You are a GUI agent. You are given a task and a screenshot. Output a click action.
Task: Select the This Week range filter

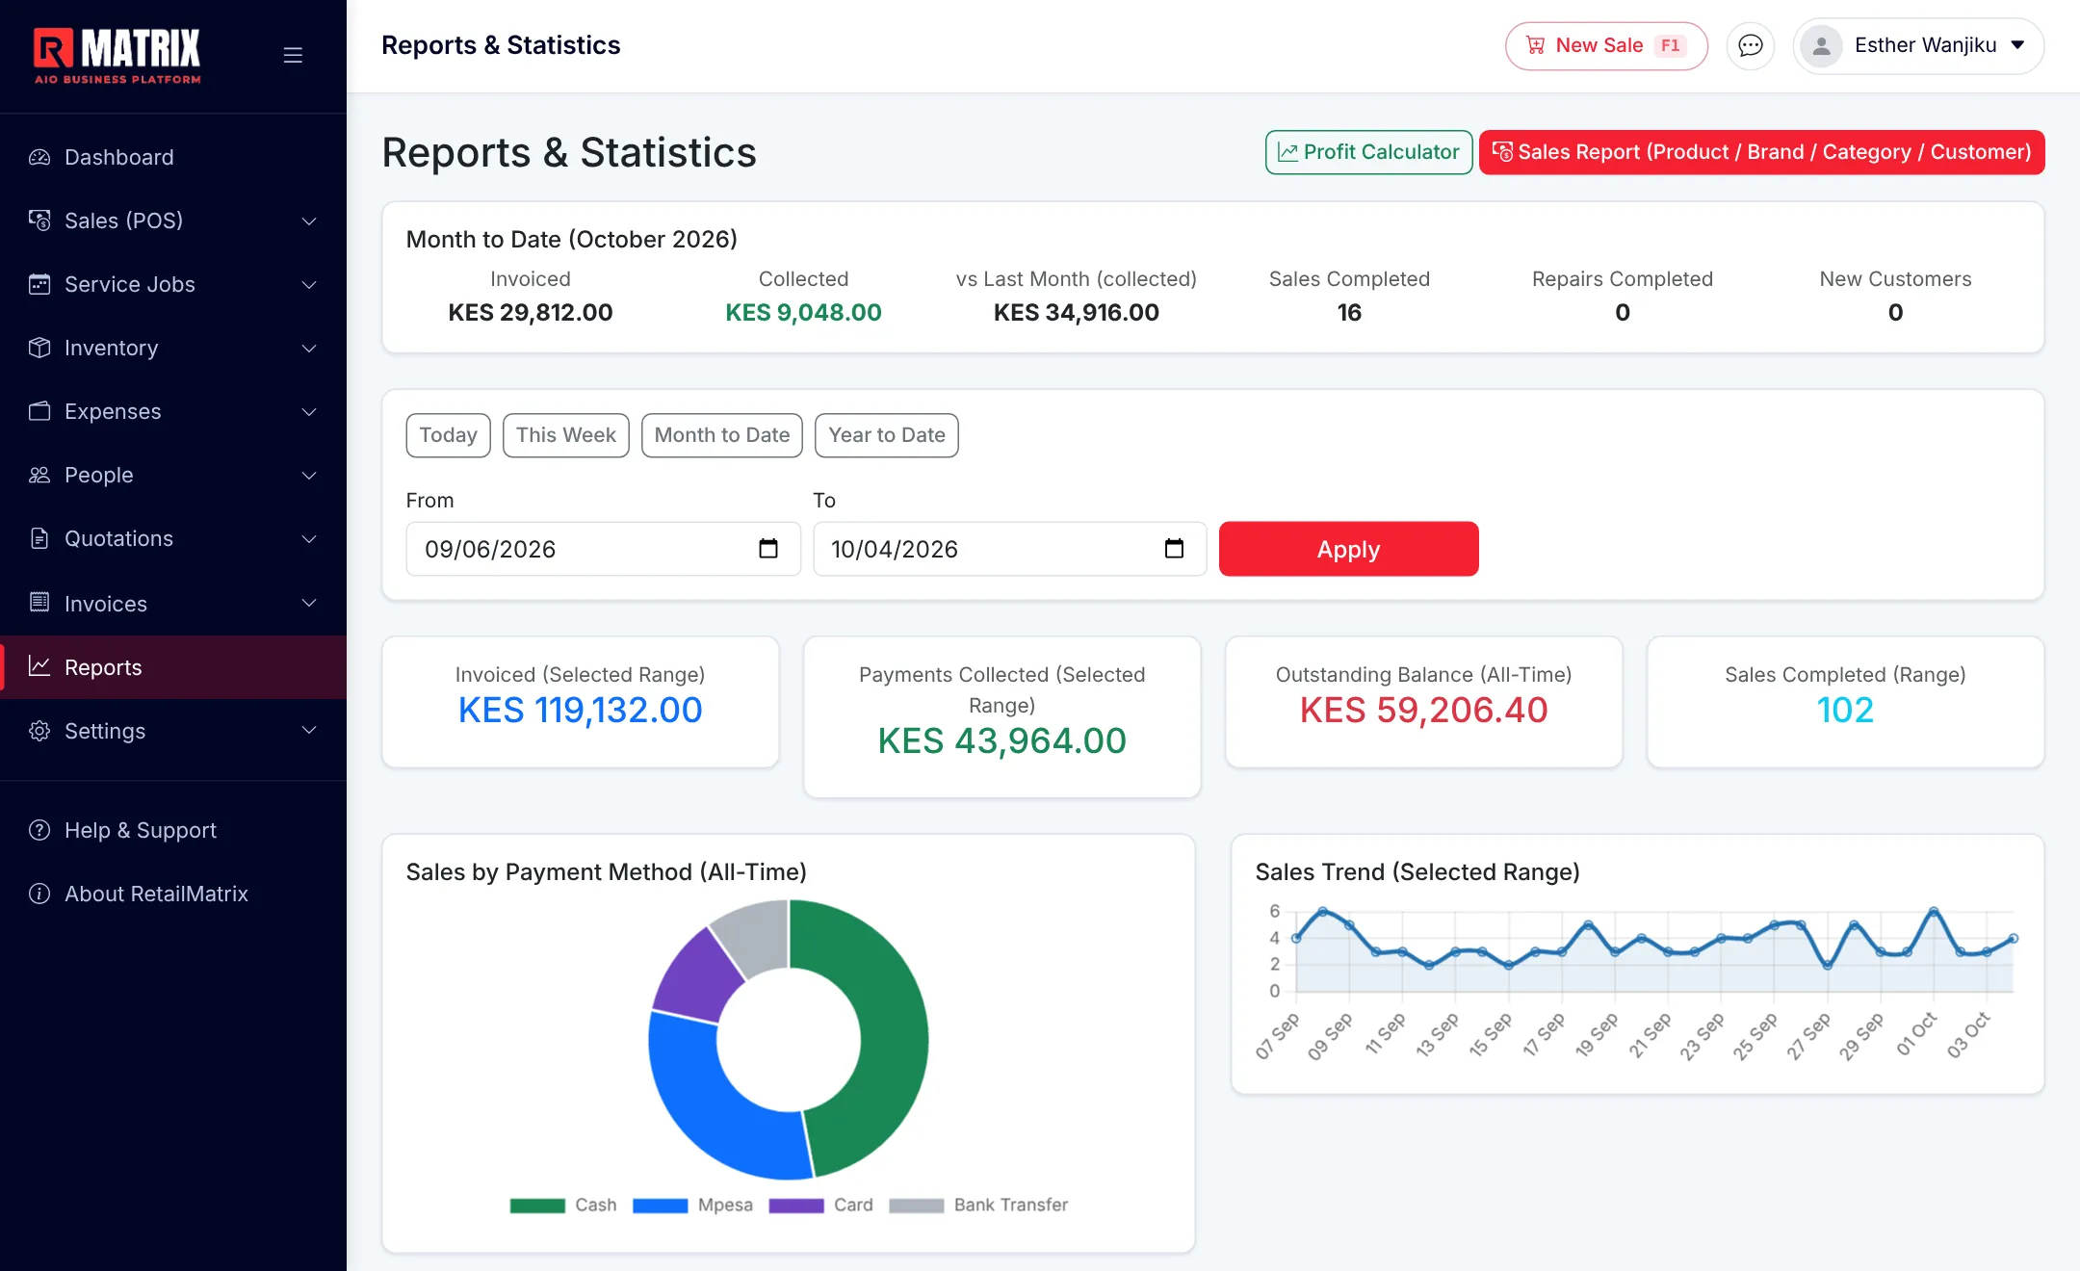[x=565, y=435]
